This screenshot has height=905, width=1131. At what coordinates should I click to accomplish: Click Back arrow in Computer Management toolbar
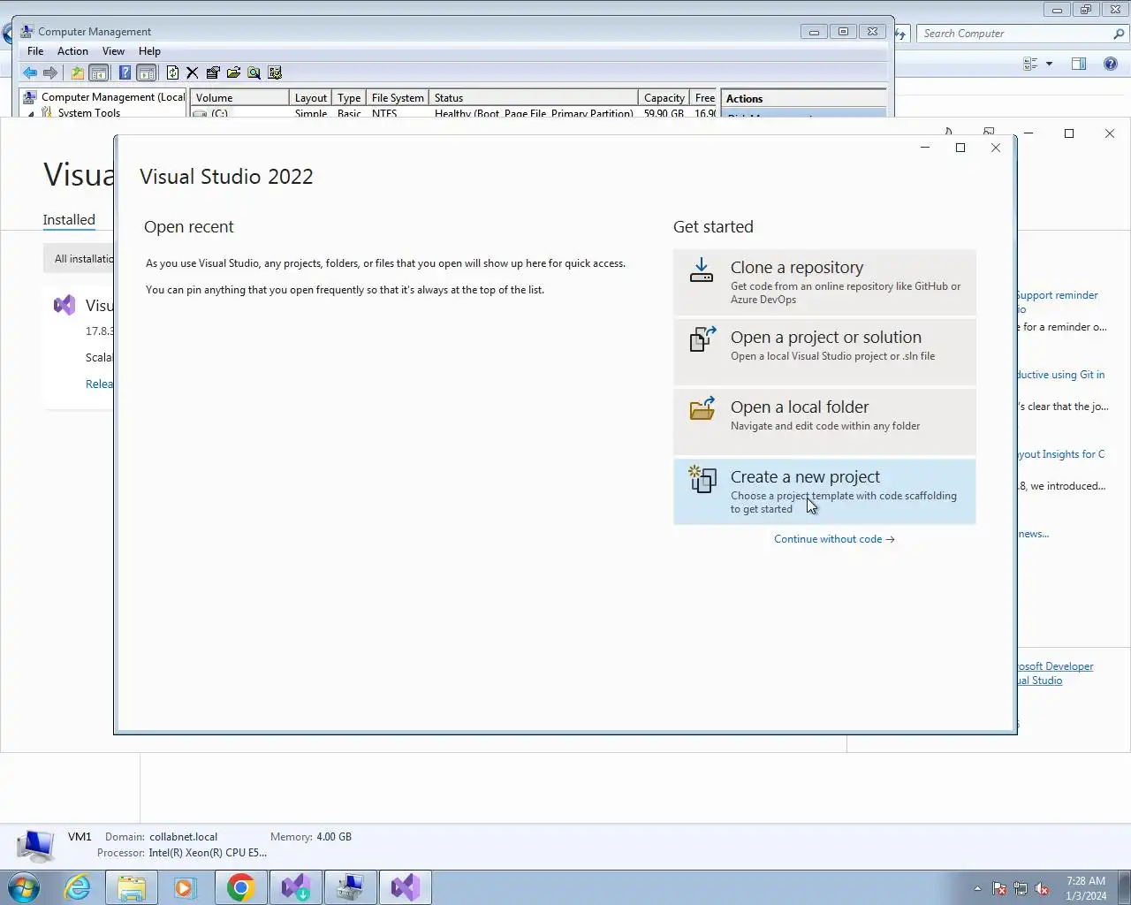[30, 72]
